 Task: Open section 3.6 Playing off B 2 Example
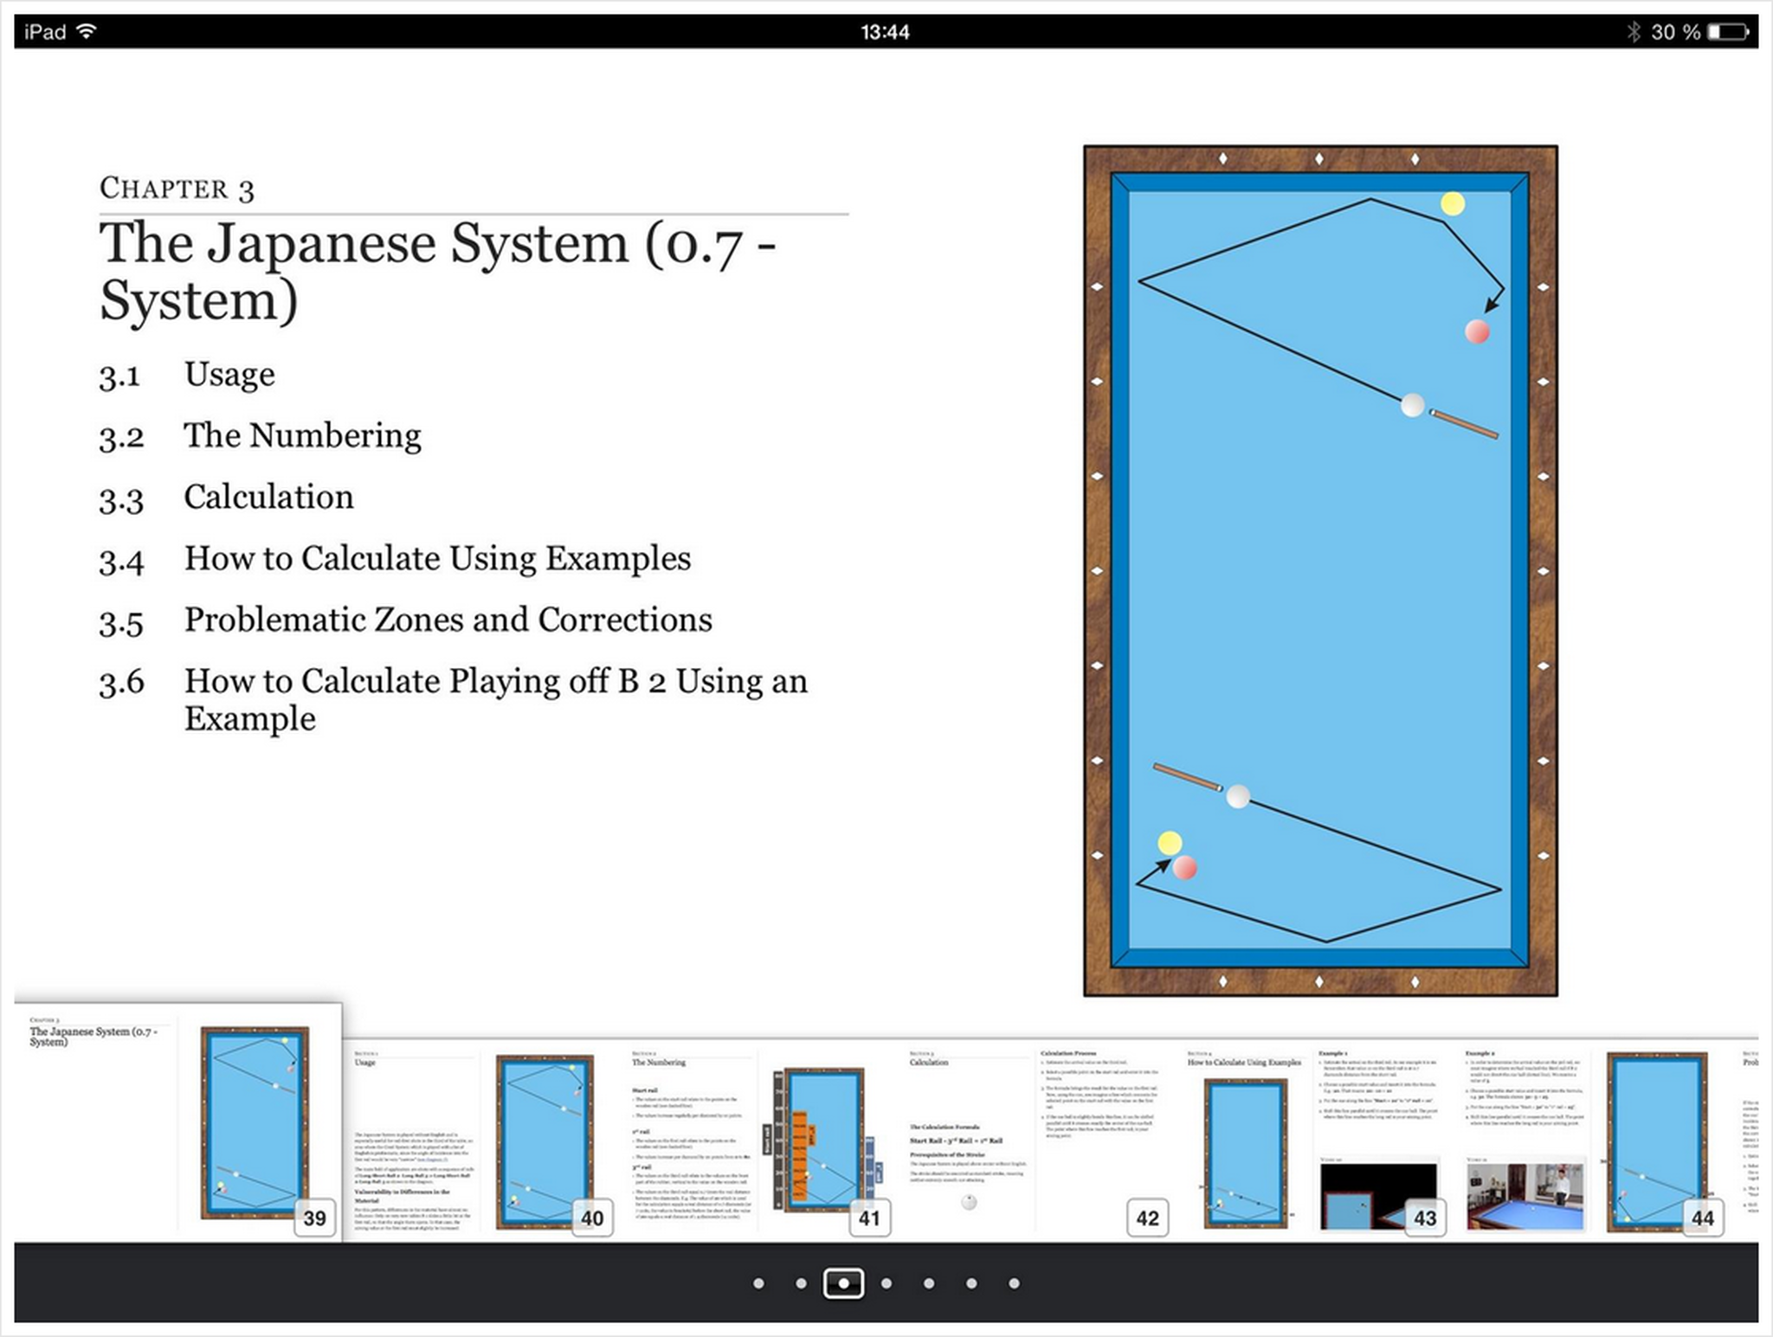[x=453, y=700]
